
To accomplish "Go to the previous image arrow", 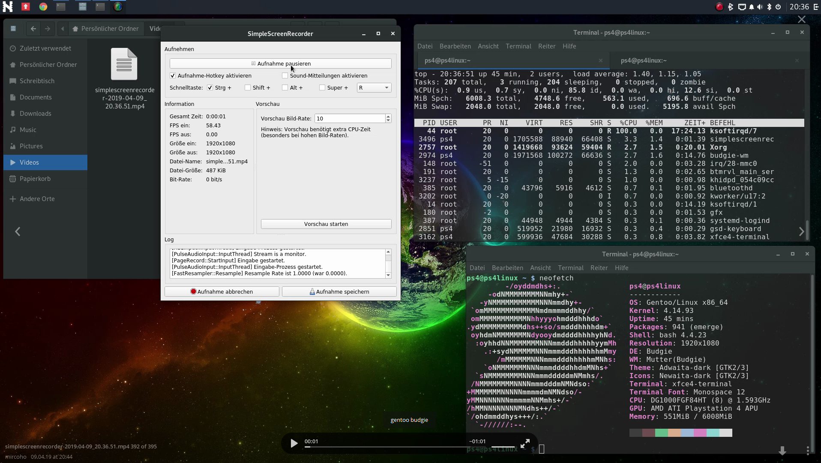I will pos(18,231).
